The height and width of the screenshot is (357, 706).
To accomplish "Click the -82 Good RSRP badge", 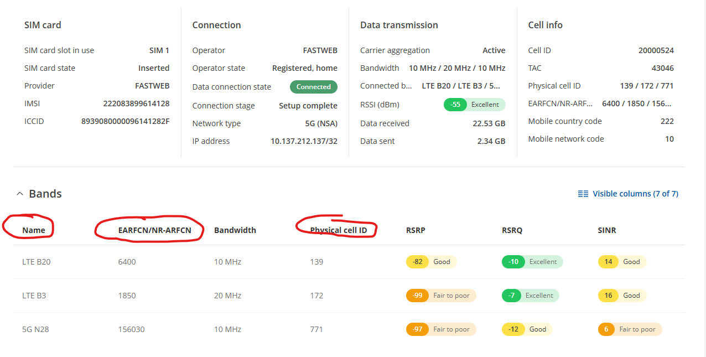I will coord(431,262).
